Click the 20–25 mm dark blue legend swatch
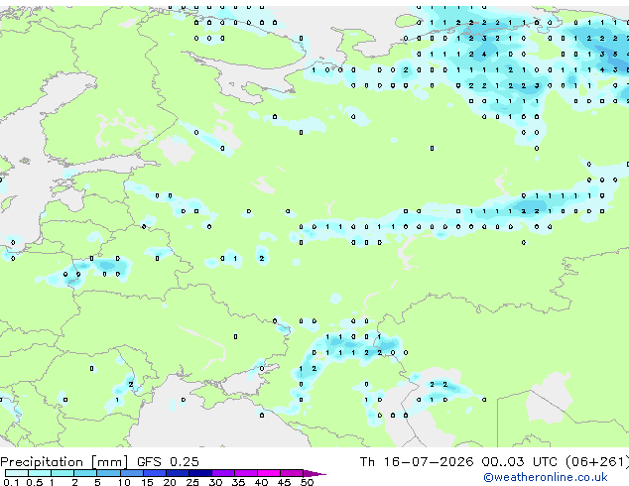The image size is (629, 486). pyautogui.click(x=178, y=473)
